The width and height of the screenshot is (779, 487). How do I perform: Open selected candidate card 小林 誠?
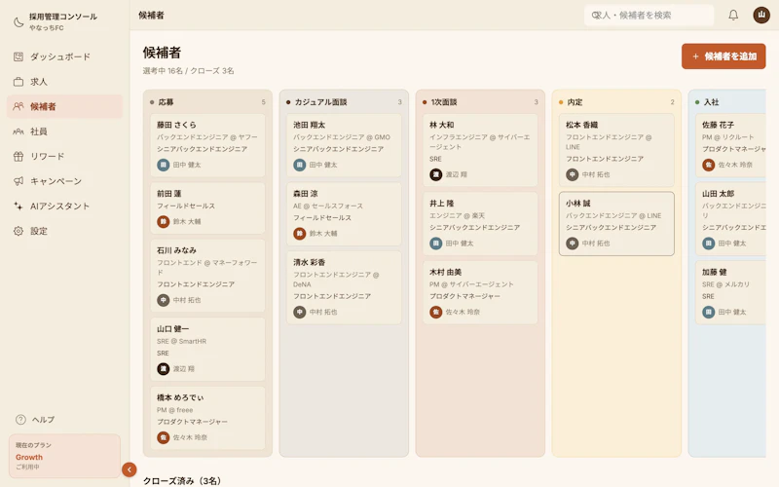point(616,224)
